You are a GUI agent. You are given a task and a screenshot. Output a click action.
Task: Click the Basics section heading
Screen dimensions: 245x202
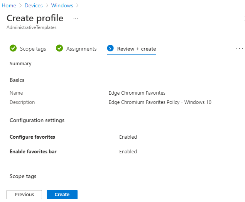[17, 80]
